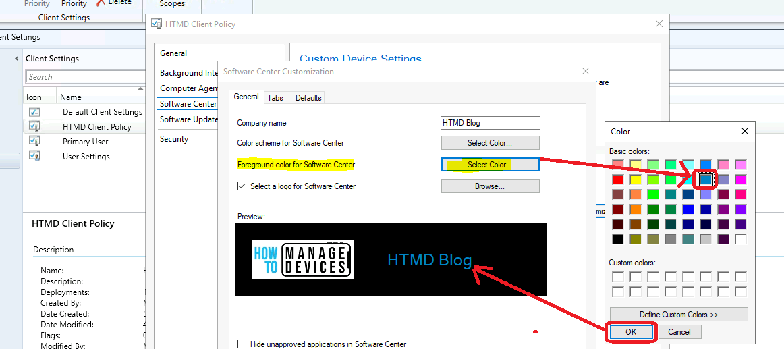Enable Hide unapproved applications in Software Center
Viewport: 784px width, 349px height.
242,344
